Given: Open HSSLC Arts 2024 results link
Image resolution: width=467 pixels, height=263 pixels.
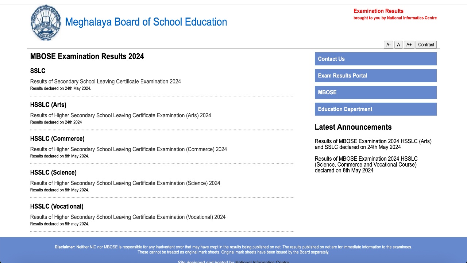Looking at the screenshot, I should 120,115.
